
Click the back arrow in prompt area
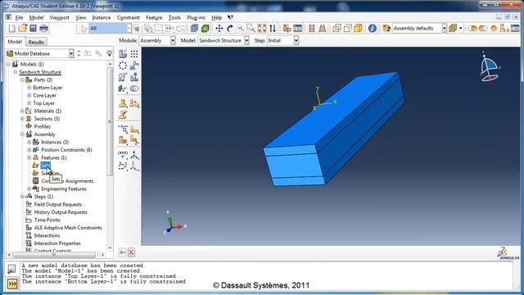click(122, 252)
